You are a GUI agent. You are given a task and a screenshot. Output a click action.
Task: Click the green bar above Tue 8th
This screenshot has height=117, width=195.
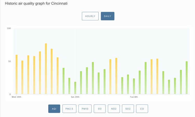point(134,86)
